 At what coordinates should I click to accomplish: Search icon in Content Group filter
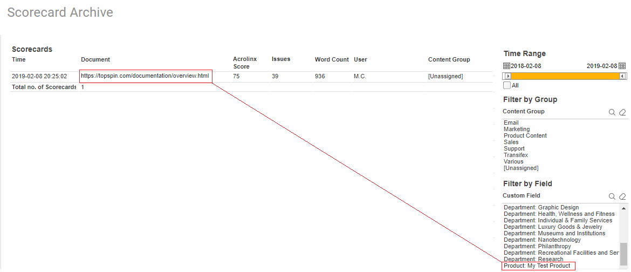612,112
